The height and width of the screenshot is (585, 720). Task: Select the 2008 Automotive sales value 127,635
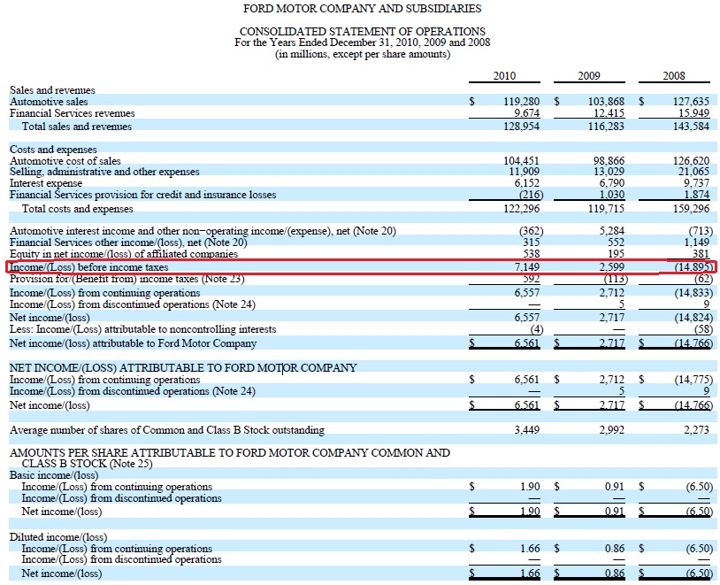click(x=691, y=101)
